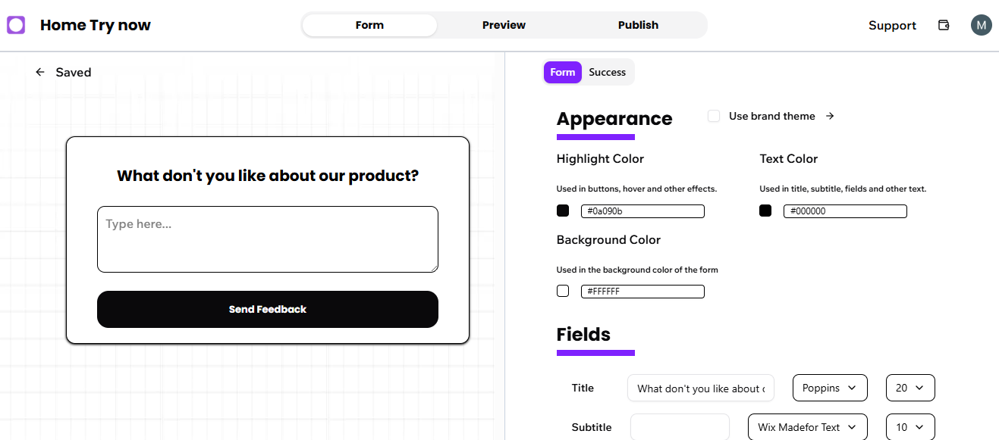The height and width of the screenshot is (440, 999).
Task: Click the Text Color black swatch
Action: 765,211
